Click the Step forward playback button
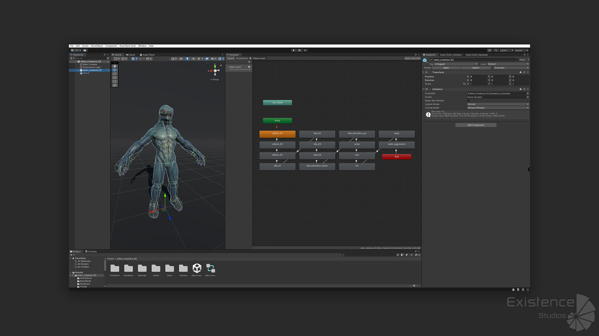Image resolution: width=599 pixels, height=336 pixels. pyautogui.click(x=305, y=50)
